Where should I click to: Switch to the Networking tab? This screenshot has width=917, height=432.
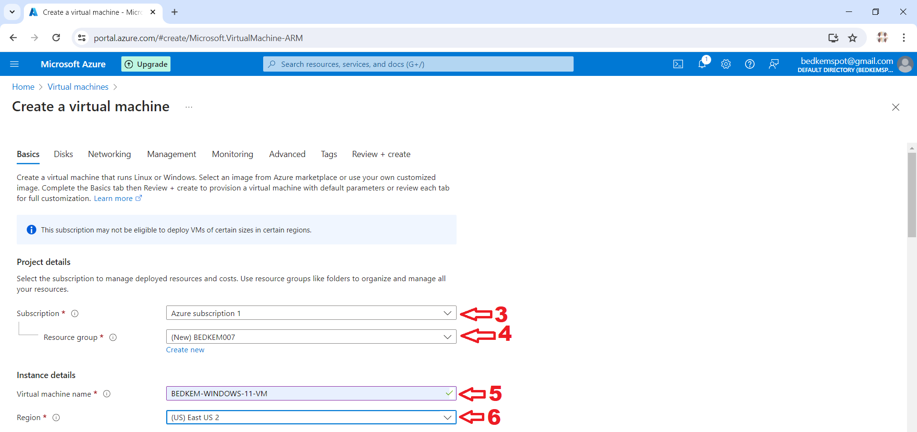109,154
